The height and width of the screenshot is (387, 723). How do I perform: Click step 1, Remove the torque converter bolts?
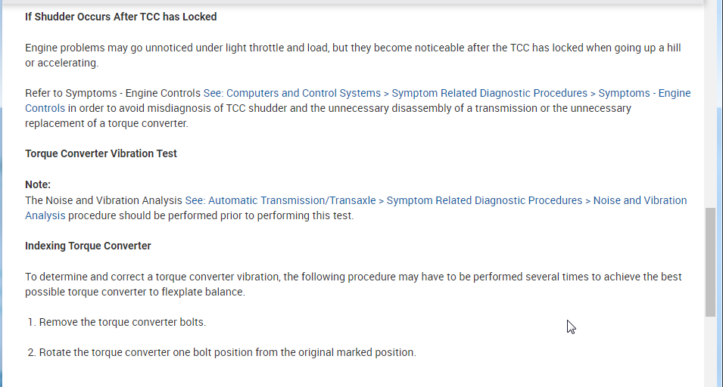(122, 322)
